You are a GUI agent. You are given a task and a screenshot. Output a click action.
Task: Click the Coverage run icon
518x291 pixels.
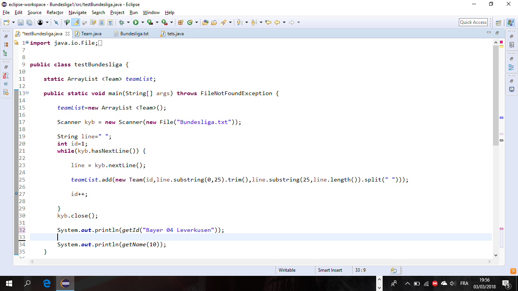(x=150, y=22)
